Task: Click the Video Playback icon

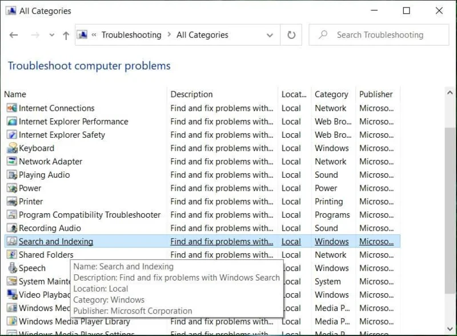Action: click(x=12, y=295)
